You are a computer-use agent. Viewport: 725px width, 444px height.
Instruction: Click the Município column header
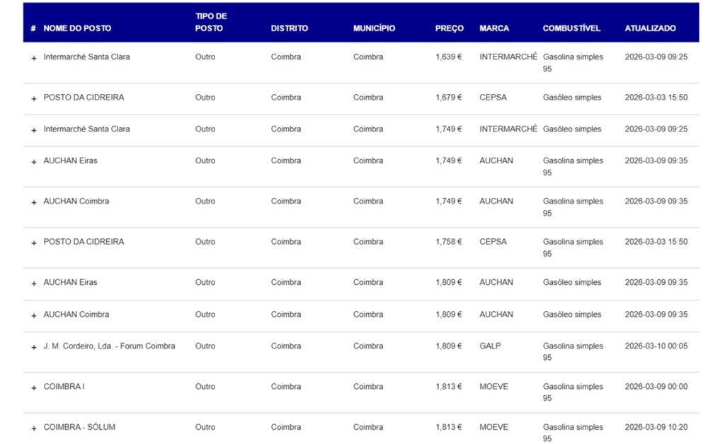[x=374, y=28]
